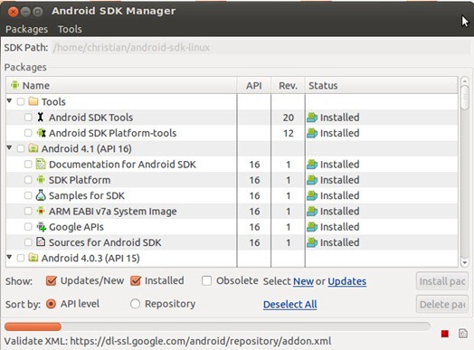Screen dimensions: 474x350
Task: Open the log window icon at bottom right
Action: (x=463, y=334)
